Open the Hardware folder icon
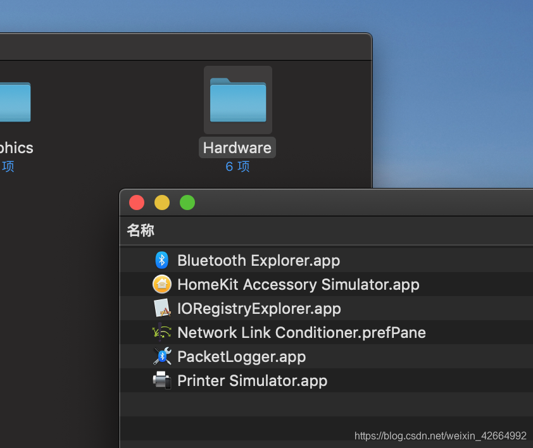Viewport: 533px width, 448px height. tap(238, 100)
